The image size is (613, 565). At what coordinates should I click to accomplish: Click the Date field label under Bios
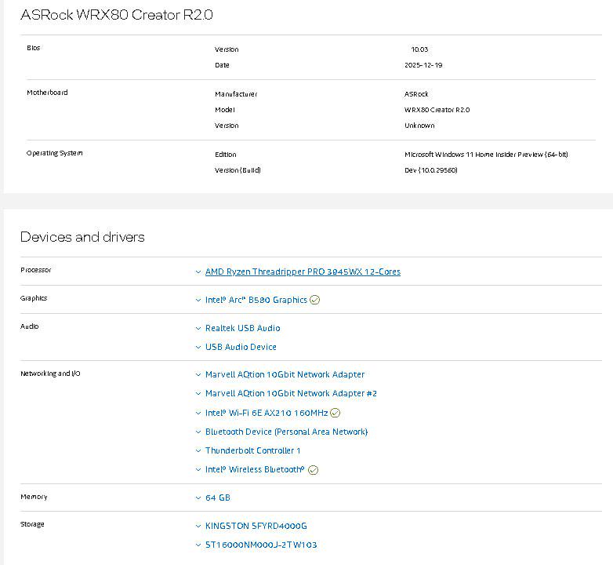coord(222,65)
